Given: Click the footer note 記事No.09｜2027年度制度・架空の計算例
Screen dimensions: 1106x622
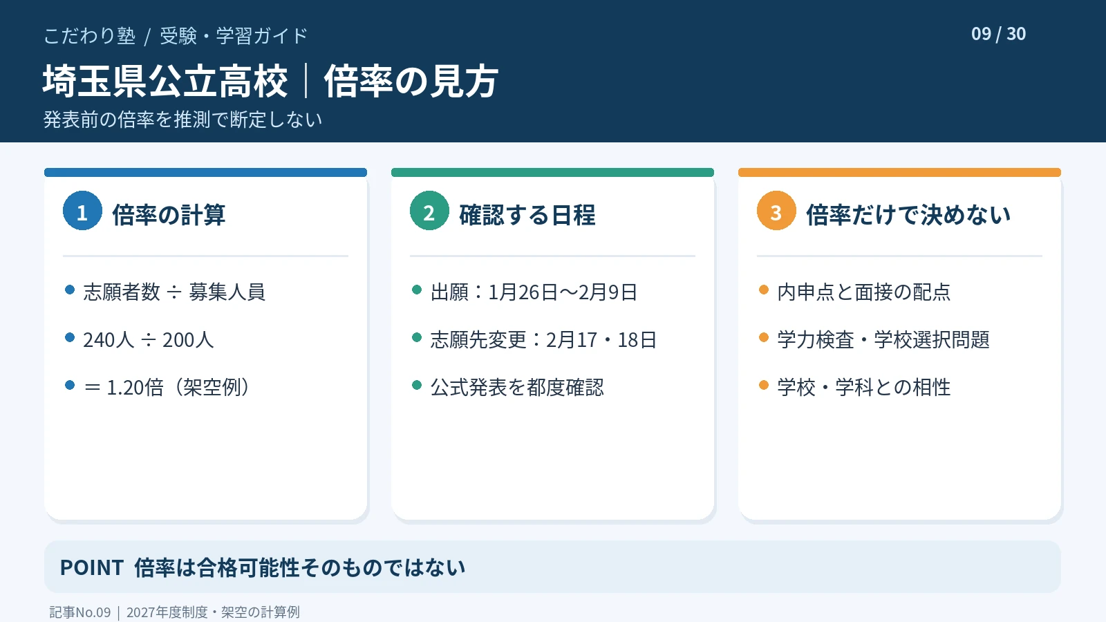Looking at the screenshot, I should tap(174, 612).
